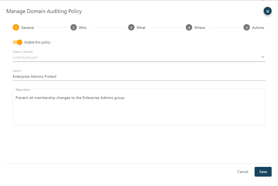Close the dialog with the X icon

(268, 11)
